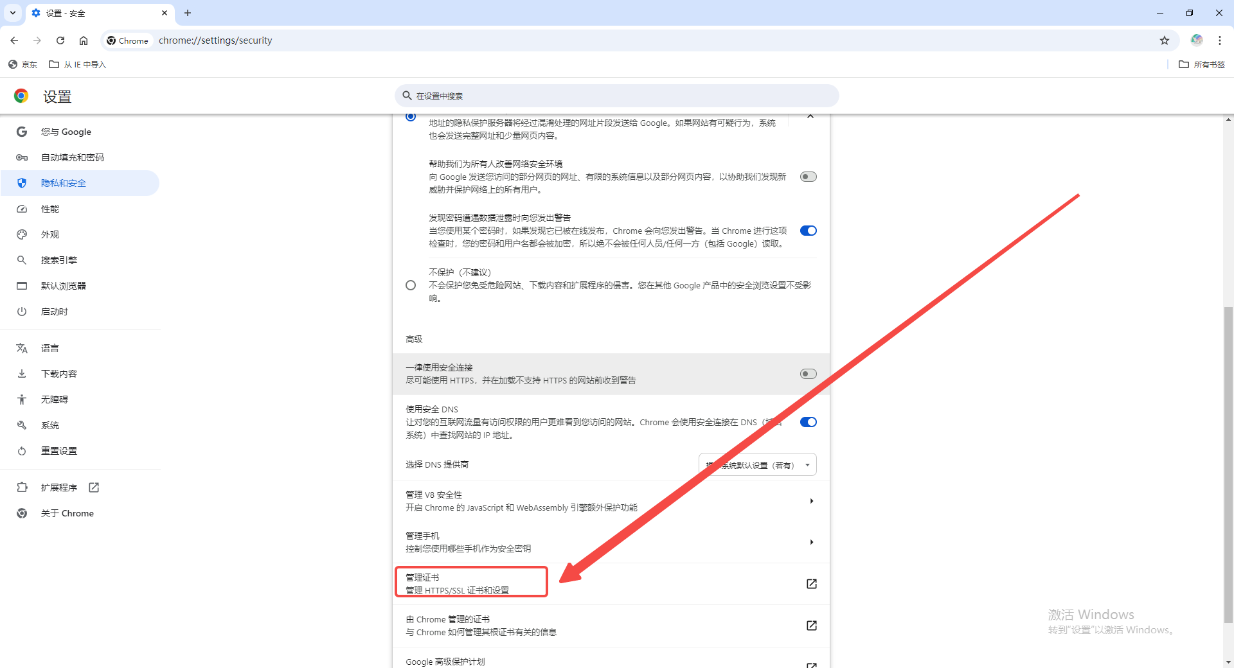
Task: Reload the current page
Action: click(60, 40)
